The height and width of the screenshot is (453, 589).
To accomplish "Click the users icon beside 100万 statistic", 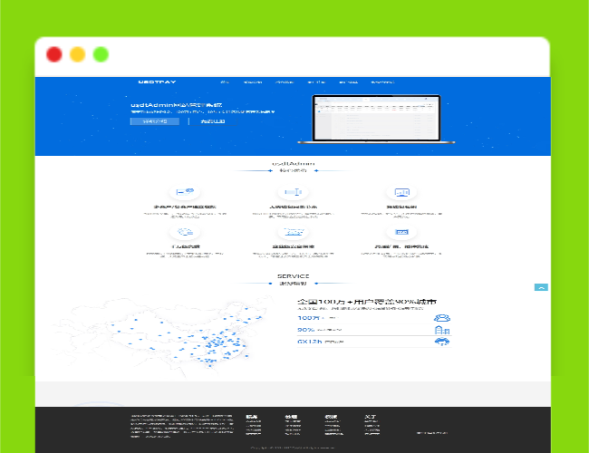I will (x=442, y=318).
